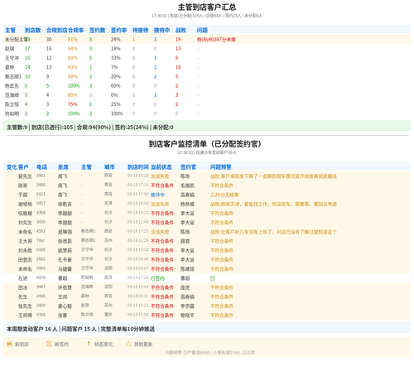Click the city cell 重庆

point(108,315)
